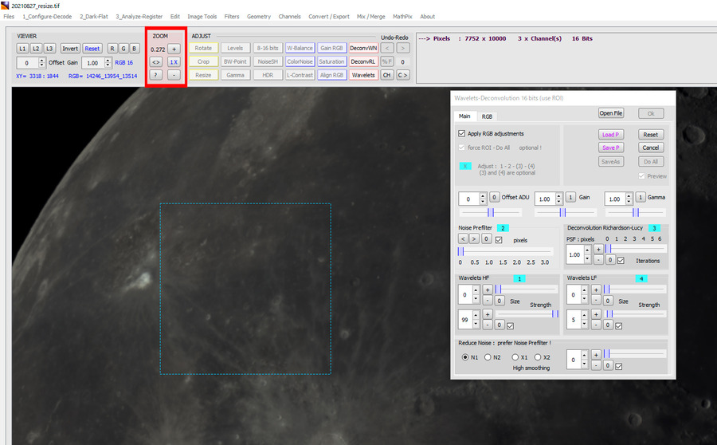Zoom in with the ZOOM panel plus button
Viewport: 717px width, 445px height.
point(174,49)
